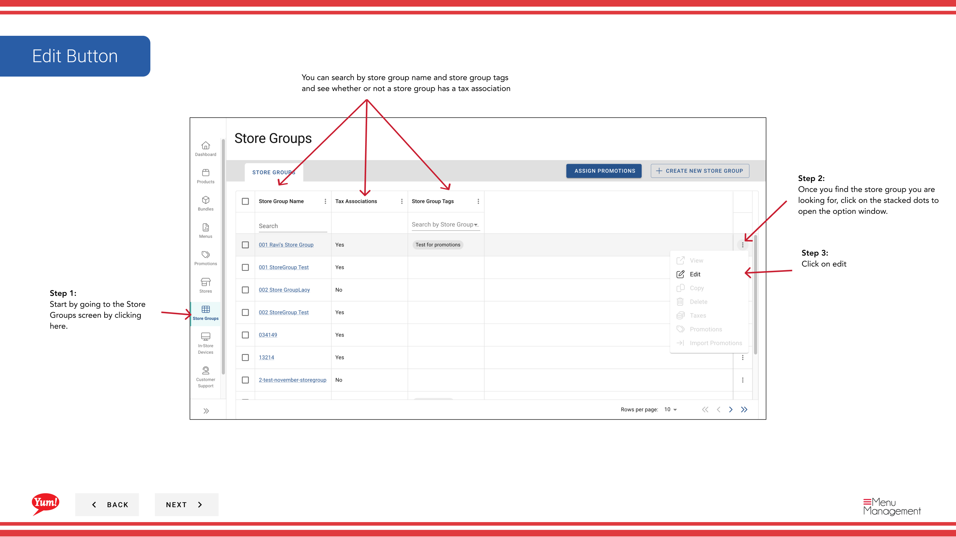
Task: Click the ASSIGN PROMOTIONS button
Action: click(x=604, y=171)
